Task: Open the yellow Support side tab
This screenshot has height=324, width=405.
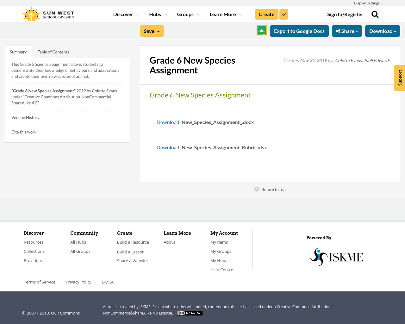Action: coord(400,78)
